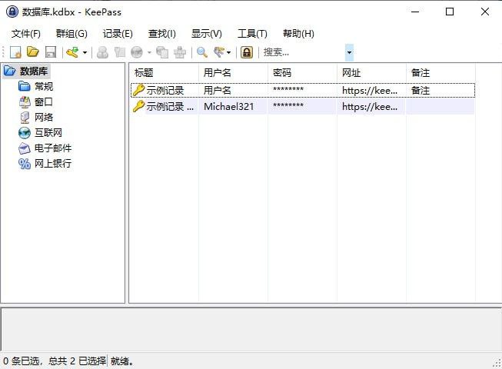Expand the search box dropdown arrow
The height and width of the screenshot is (369, 502).
tap(349, 52)
